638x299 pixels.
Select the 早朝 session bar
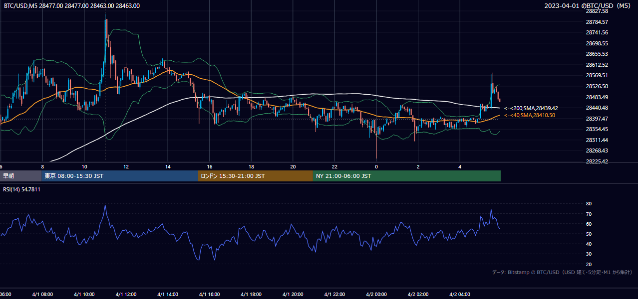[20, 176]
